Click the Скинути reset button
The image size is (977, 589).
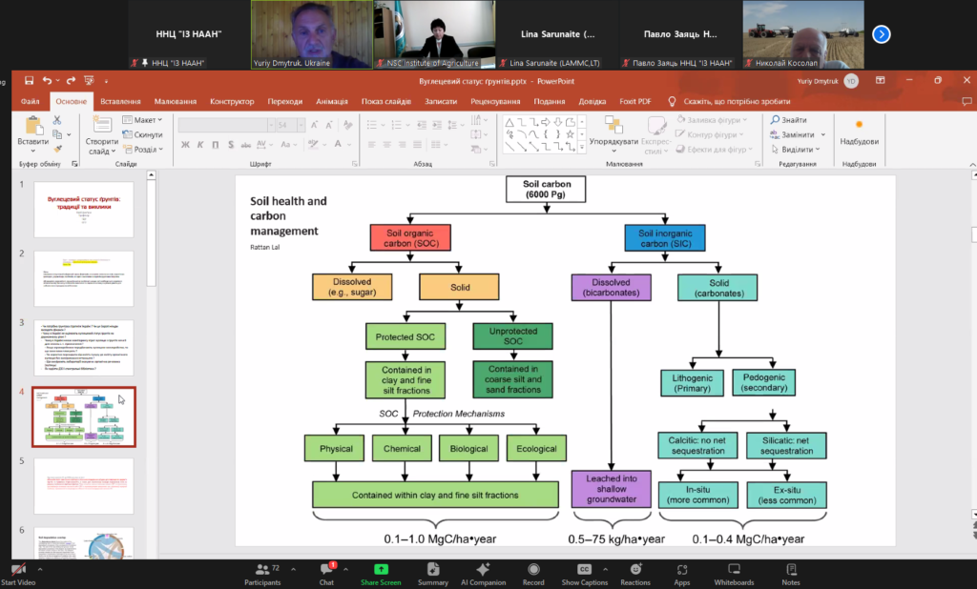(142, 134)
